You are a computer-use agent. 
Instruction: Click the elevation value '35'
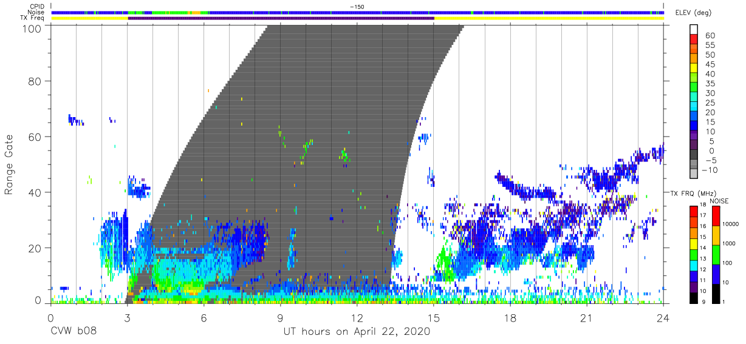click(710, 84)
